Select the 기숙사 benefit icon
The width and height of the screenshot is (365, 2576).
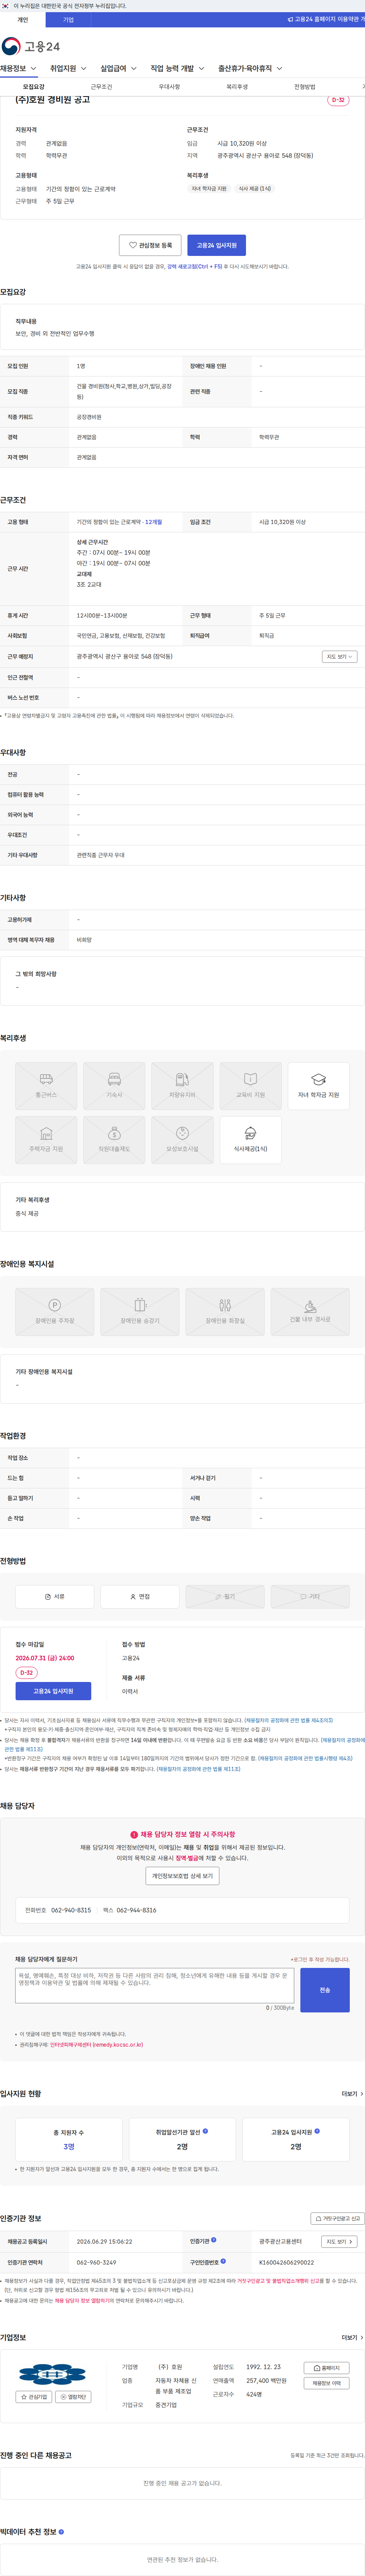tap(114, 1087)
